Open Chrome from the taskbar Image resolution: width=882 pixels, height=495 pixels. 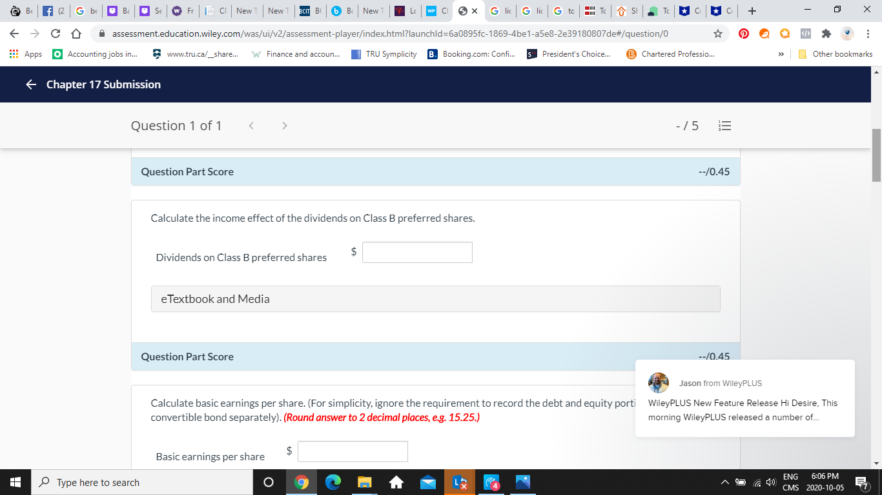click(x=301, y=482)
